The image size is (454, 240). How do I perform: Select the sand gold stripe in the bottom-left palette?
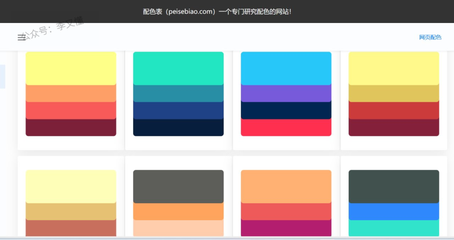tap(71, 212)
